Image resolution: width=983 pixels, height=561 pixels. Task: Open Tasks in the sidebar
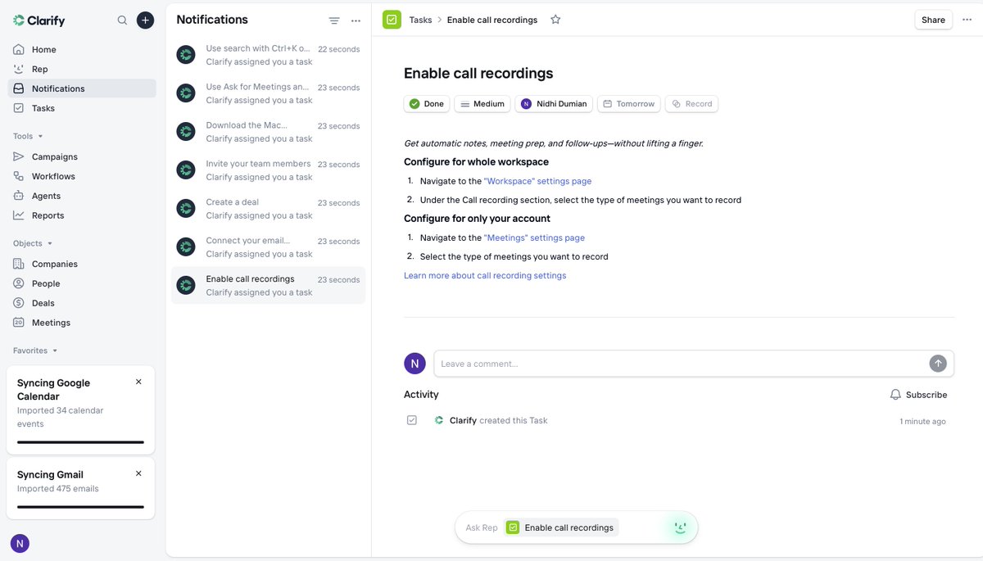point(82,108)
